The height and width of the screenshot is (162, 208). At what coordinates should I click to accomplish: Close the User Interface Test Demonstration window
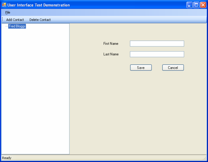(x=203, y=5)
